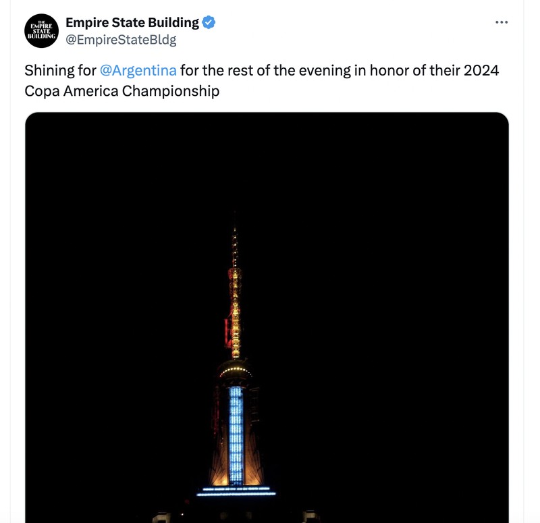Click the blue light bars at the tower base

(236, 491)
